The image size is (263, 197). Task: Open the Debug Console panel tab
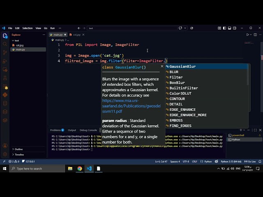88,130
